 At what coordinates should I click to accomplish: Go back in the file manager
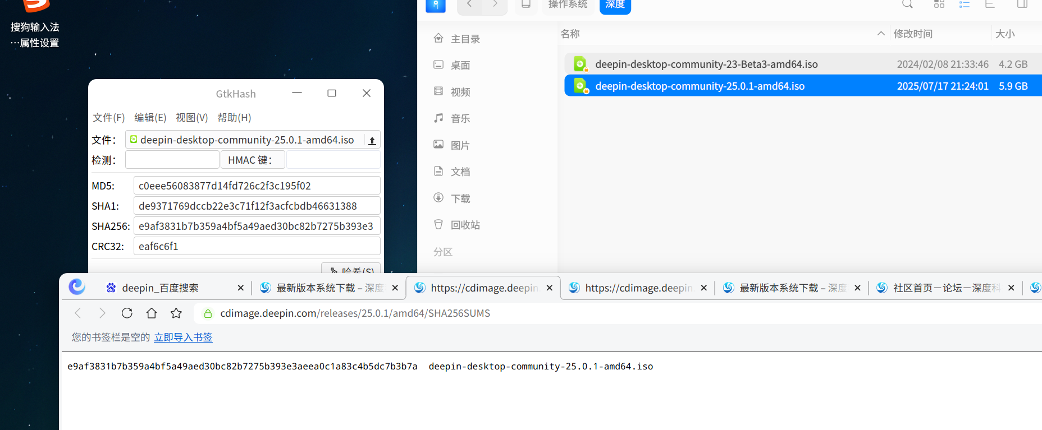tap(469, 5)
